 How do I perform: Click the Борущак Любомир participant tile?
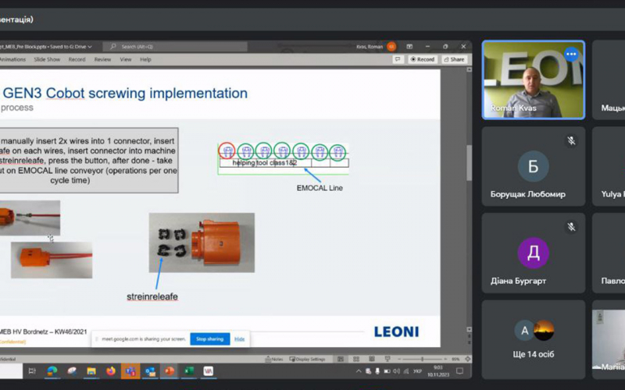[534, 166]
